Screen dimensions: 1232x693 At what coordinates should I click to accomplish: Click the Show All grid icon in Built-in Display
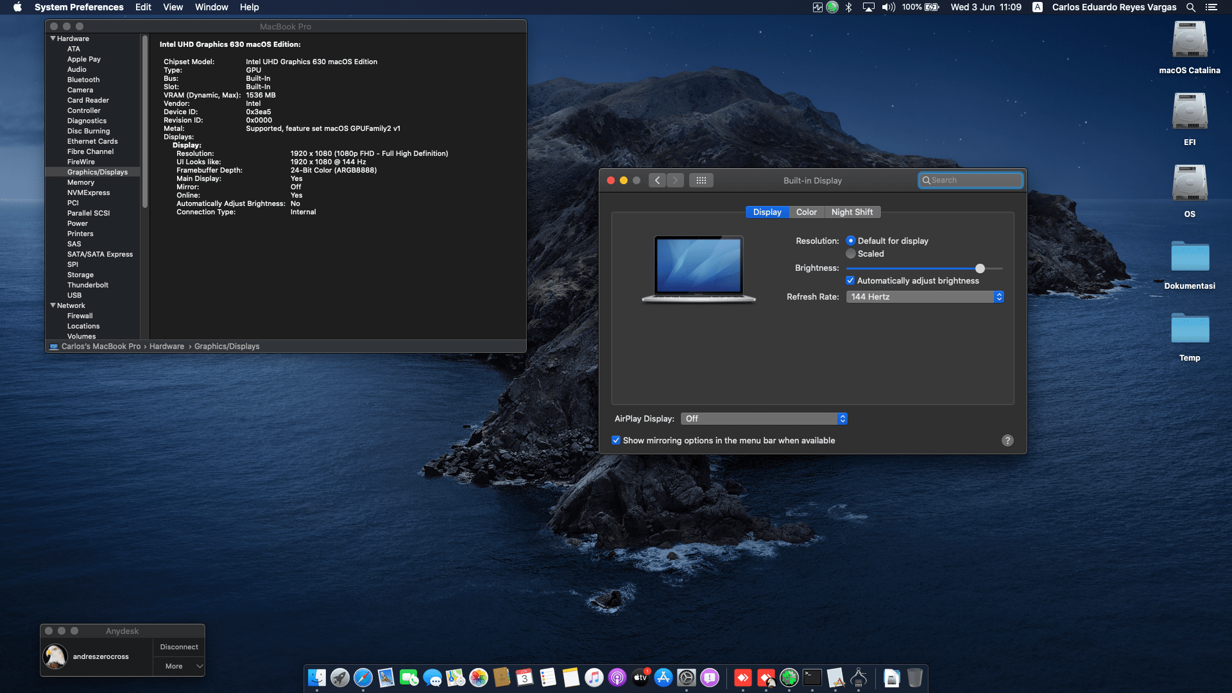701,180
